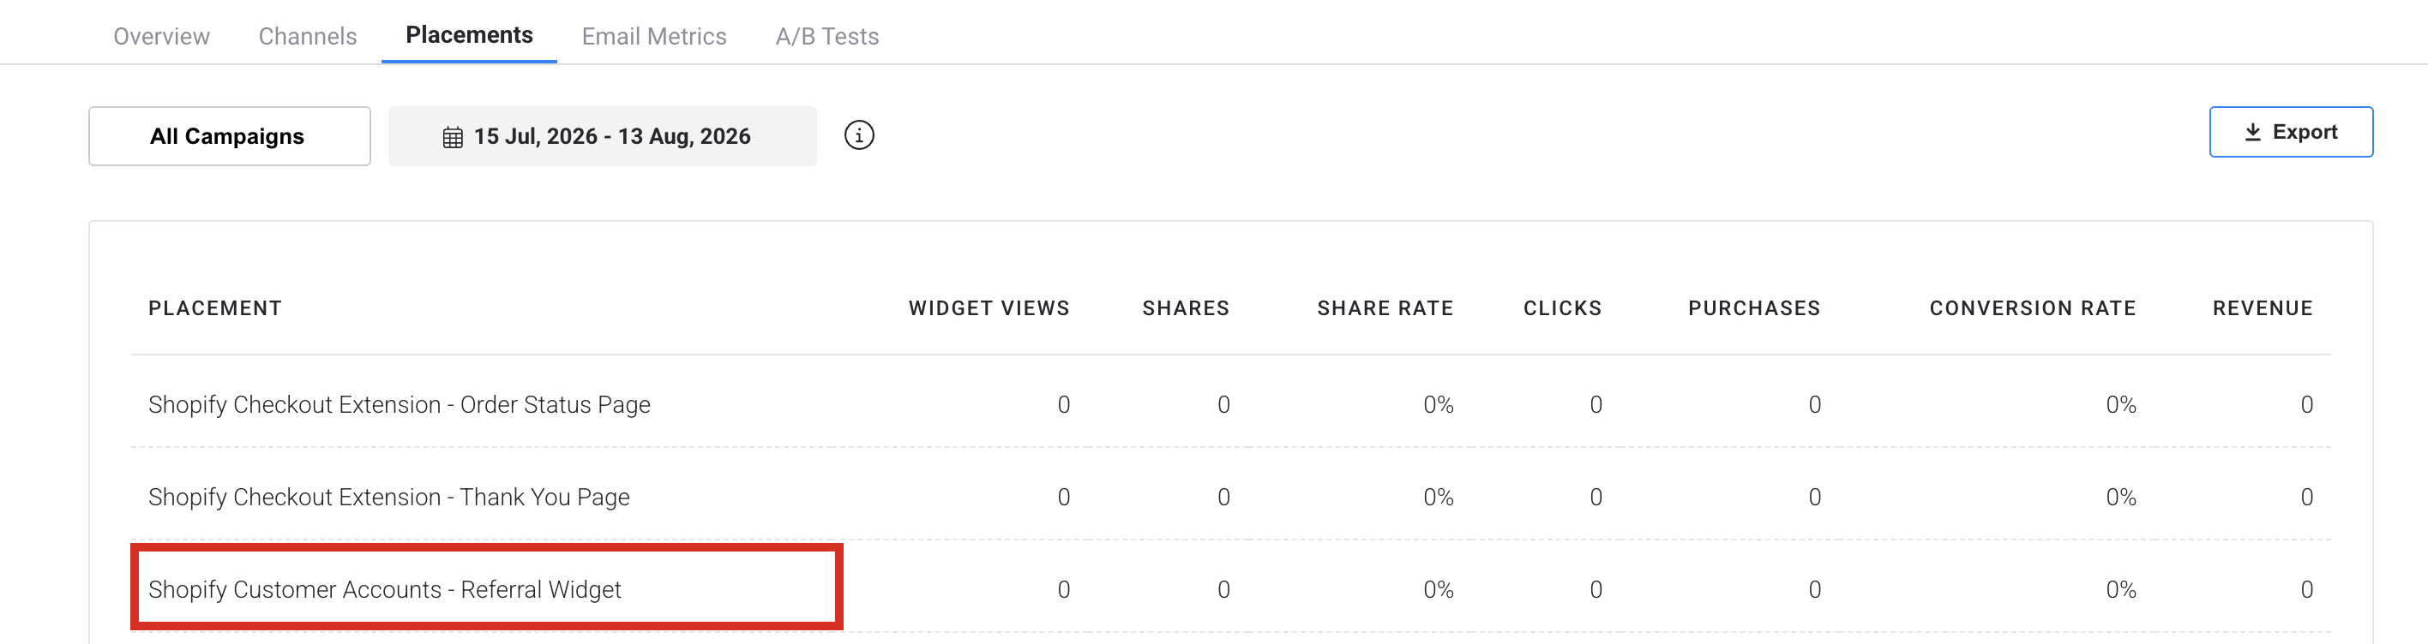Select the Placements tab

[x=468, y=35]
